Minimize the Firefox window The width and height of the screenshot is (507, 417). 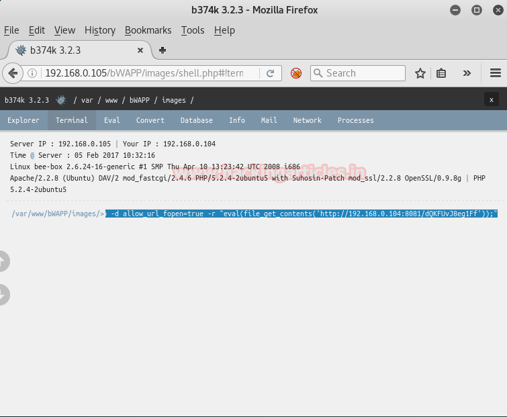coord(455,10)
